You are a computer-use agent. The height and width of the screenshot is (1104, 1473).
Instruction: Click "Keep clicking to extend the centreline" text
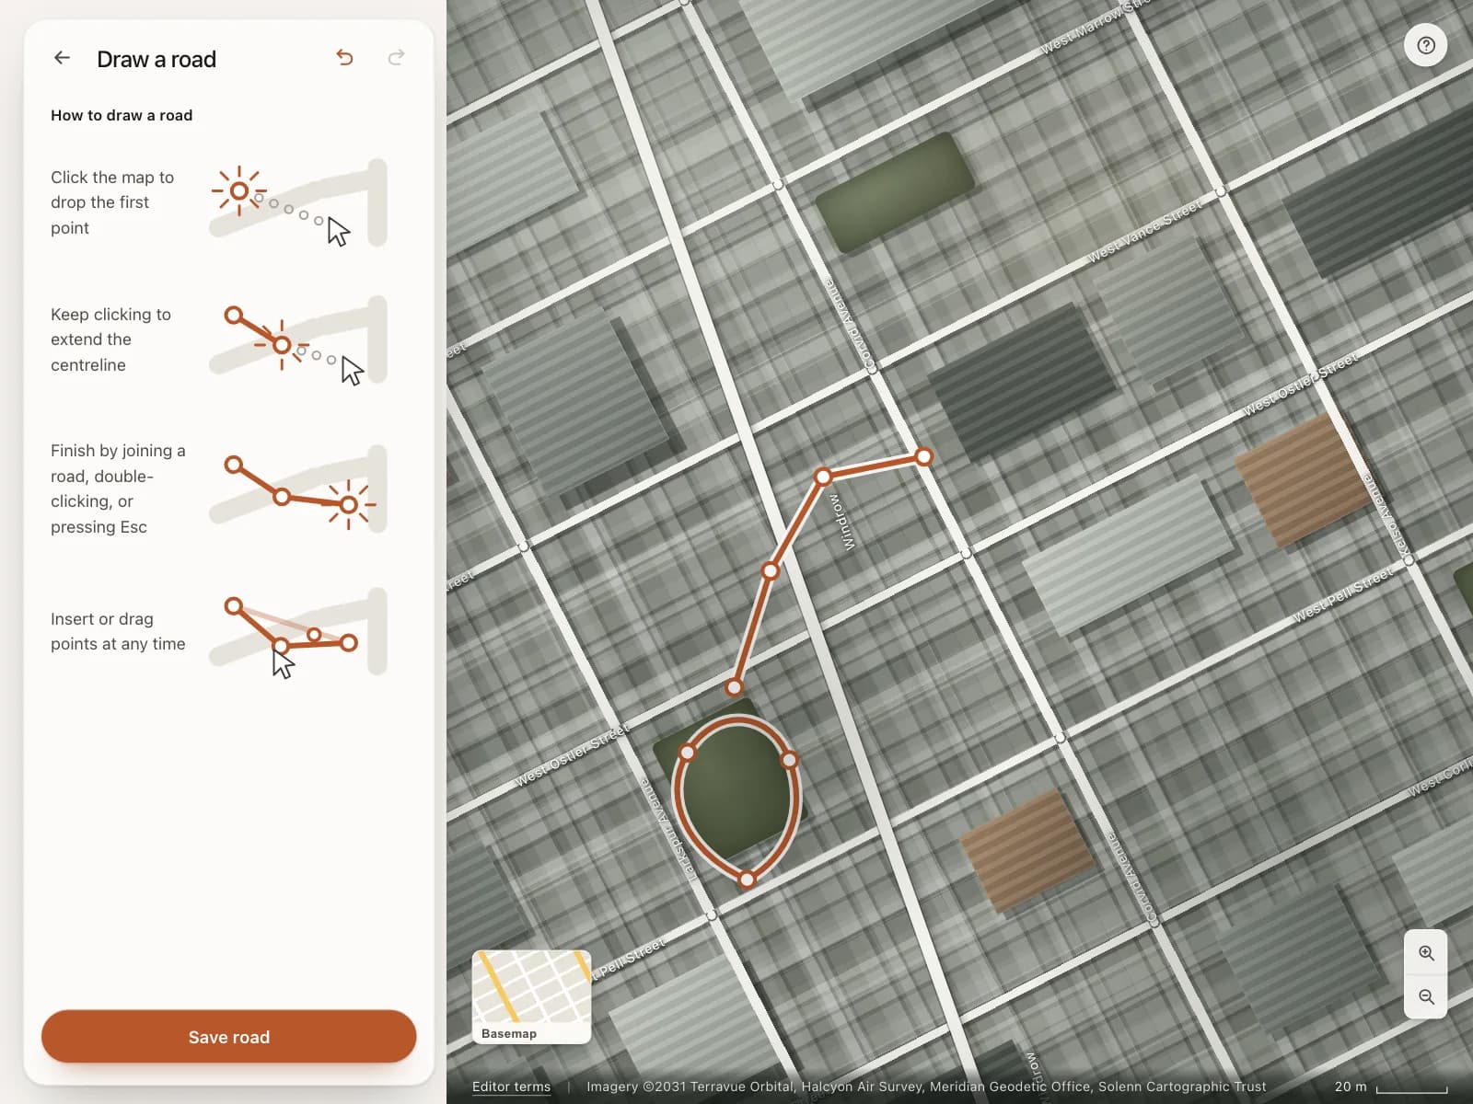[x=110, y=339]
